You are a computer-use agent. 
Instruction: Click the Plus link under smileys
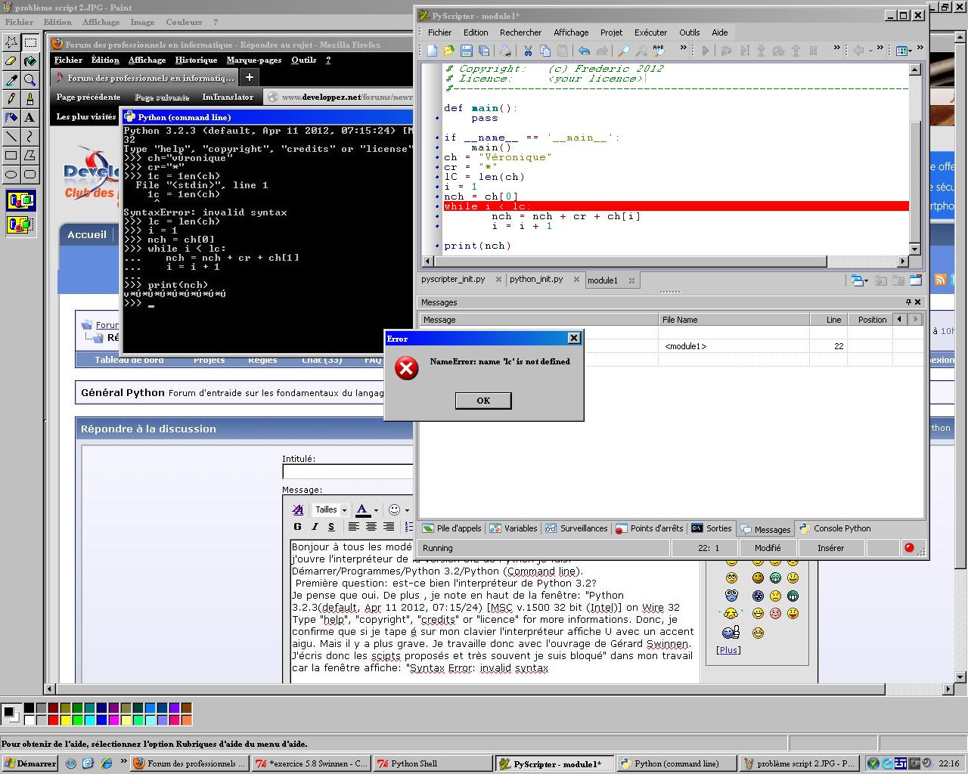(728, 650)
